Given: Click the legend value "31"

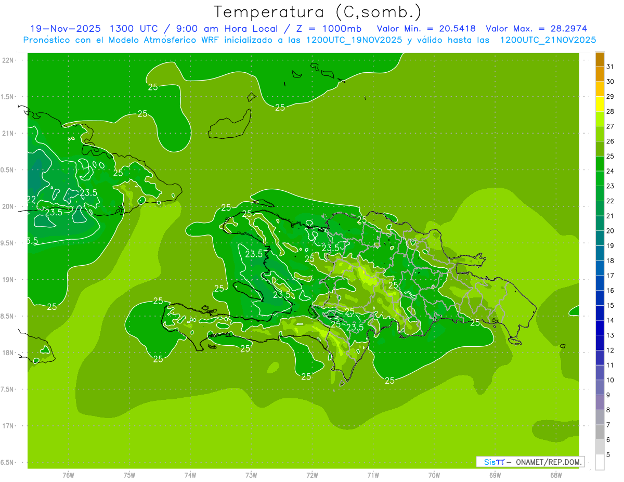Looking at the screenshot, I should click(610, 67).
